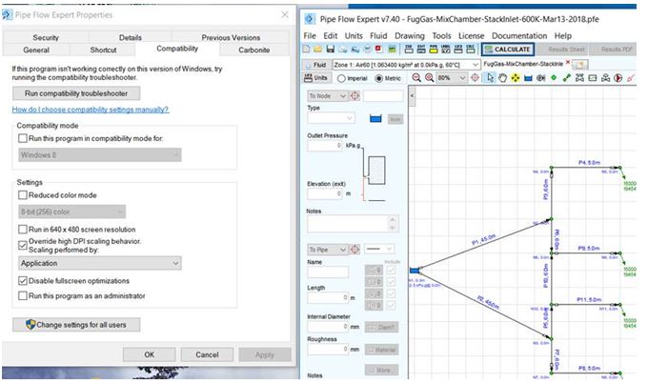648x384 pixels.
Task: Select the green node tool icon
Action: pyautogui.click(x=554, y=78)
